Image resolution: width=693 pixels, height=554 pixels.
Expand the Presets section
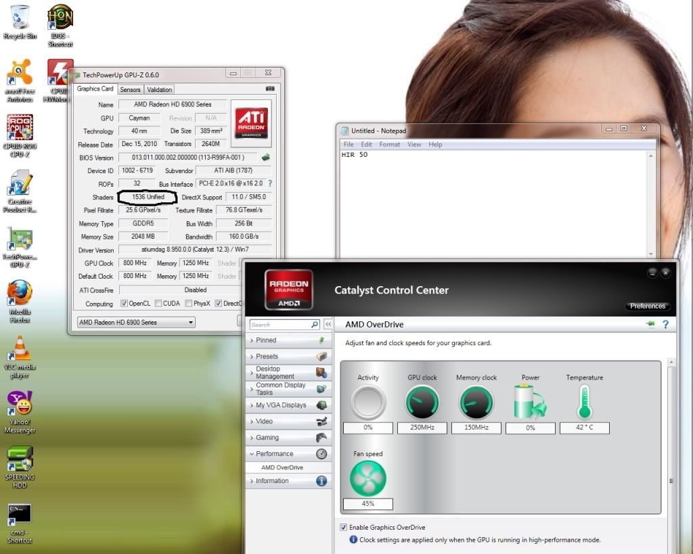288,356
